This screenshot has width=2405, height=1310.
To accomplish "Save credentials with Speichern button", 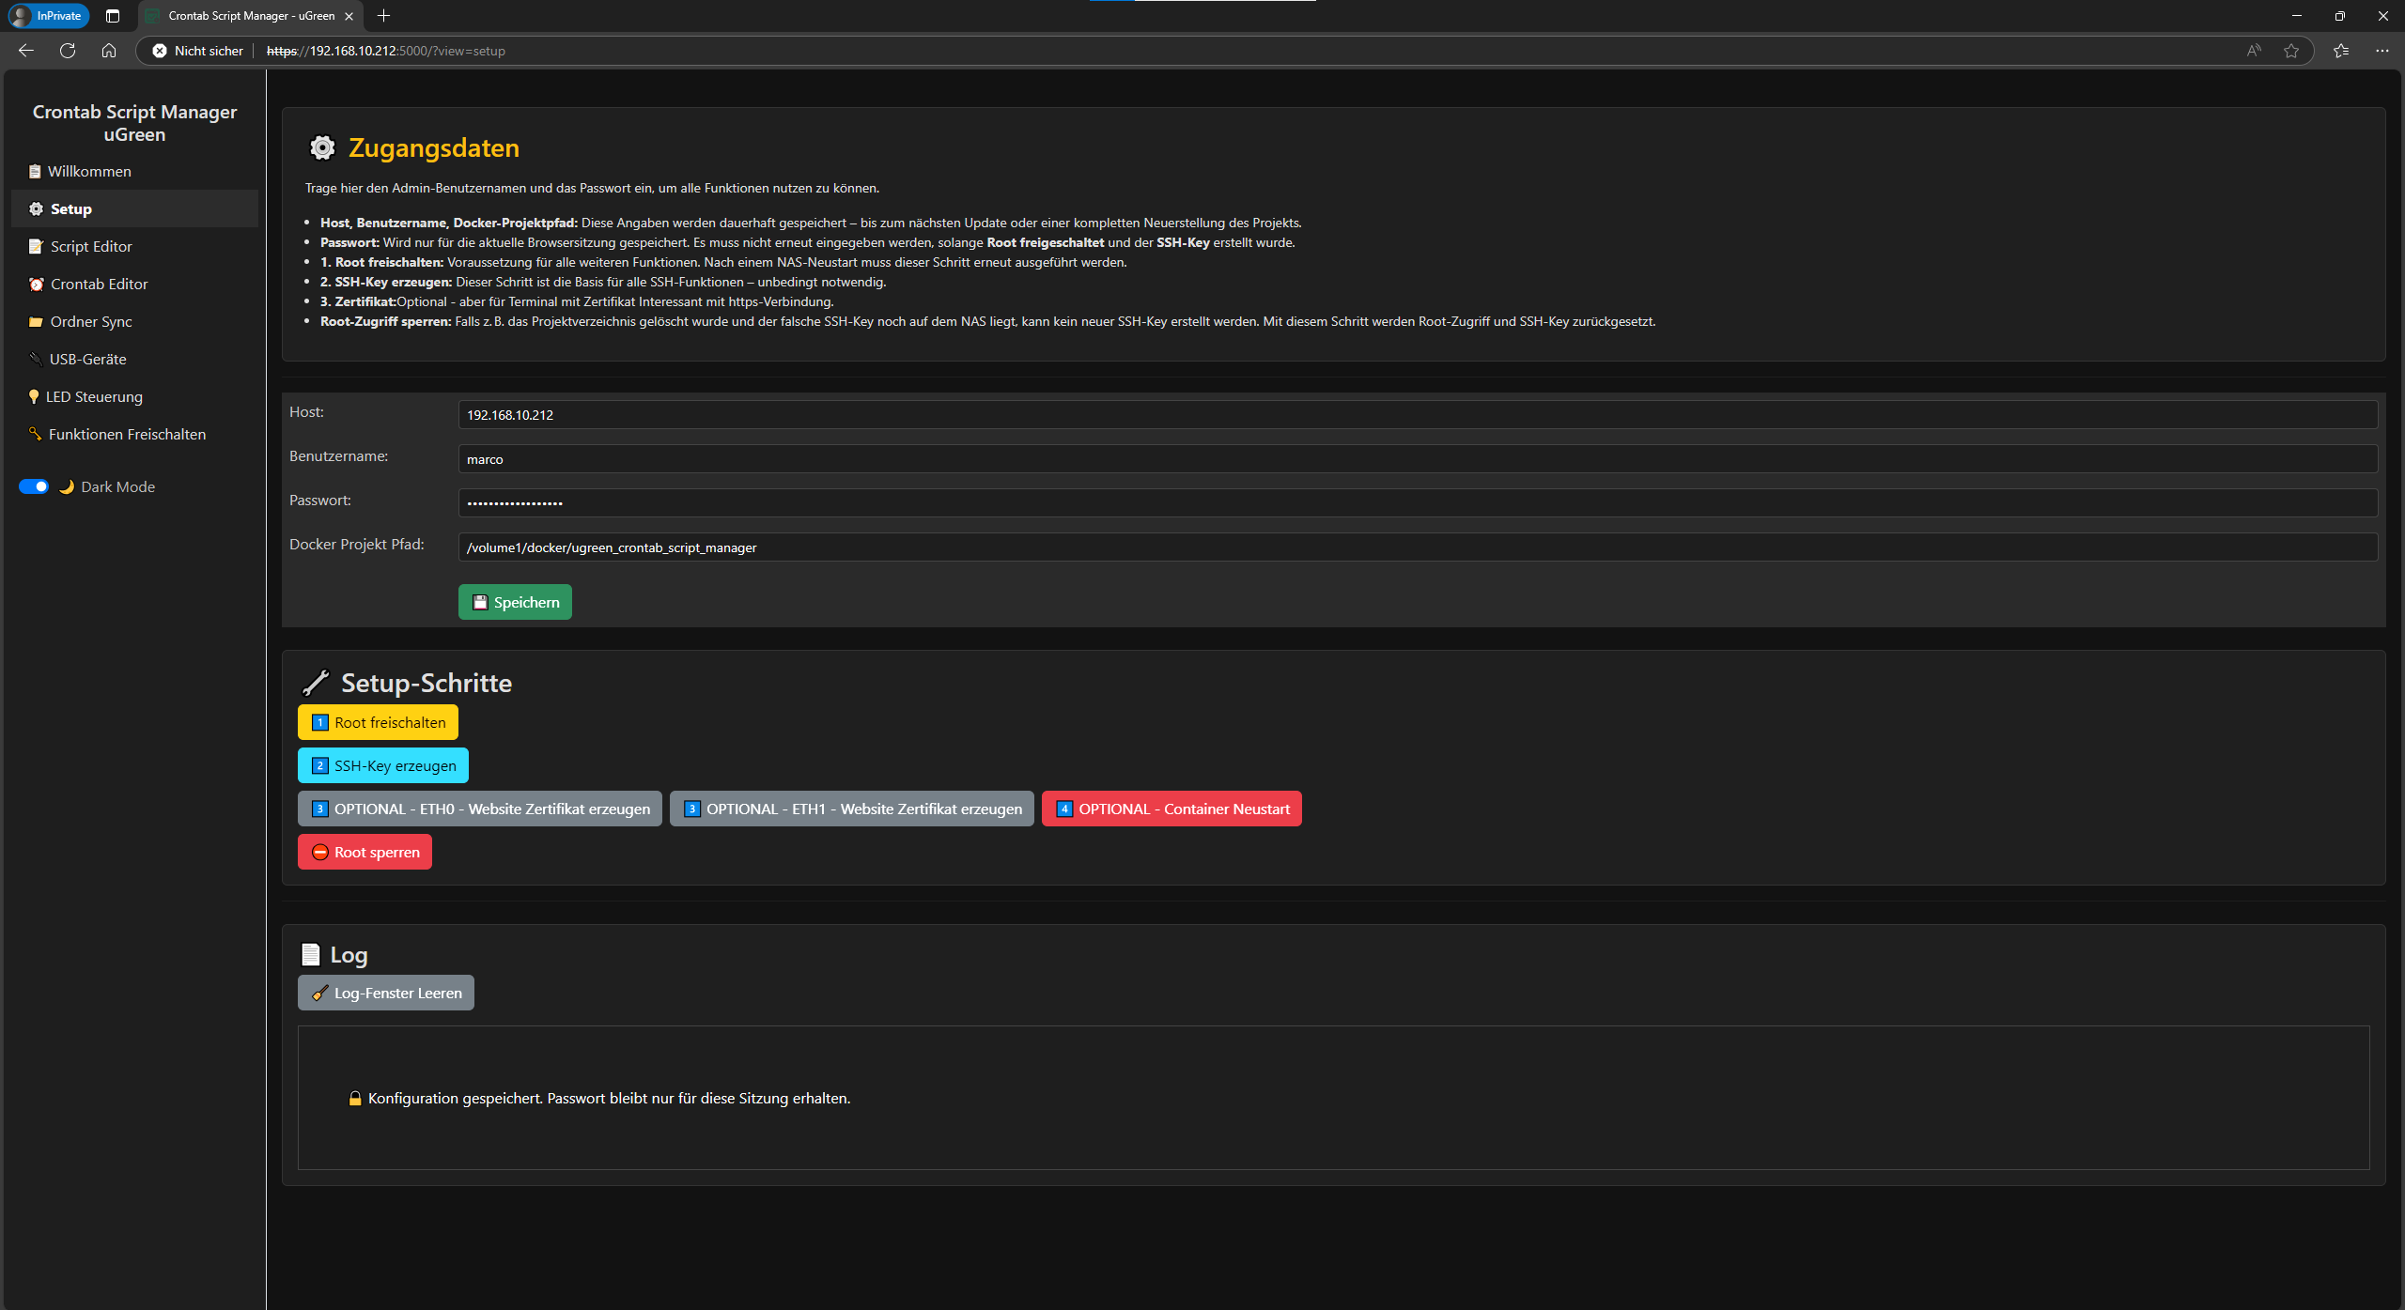I will pyautogui.click(x=515, y=602).
